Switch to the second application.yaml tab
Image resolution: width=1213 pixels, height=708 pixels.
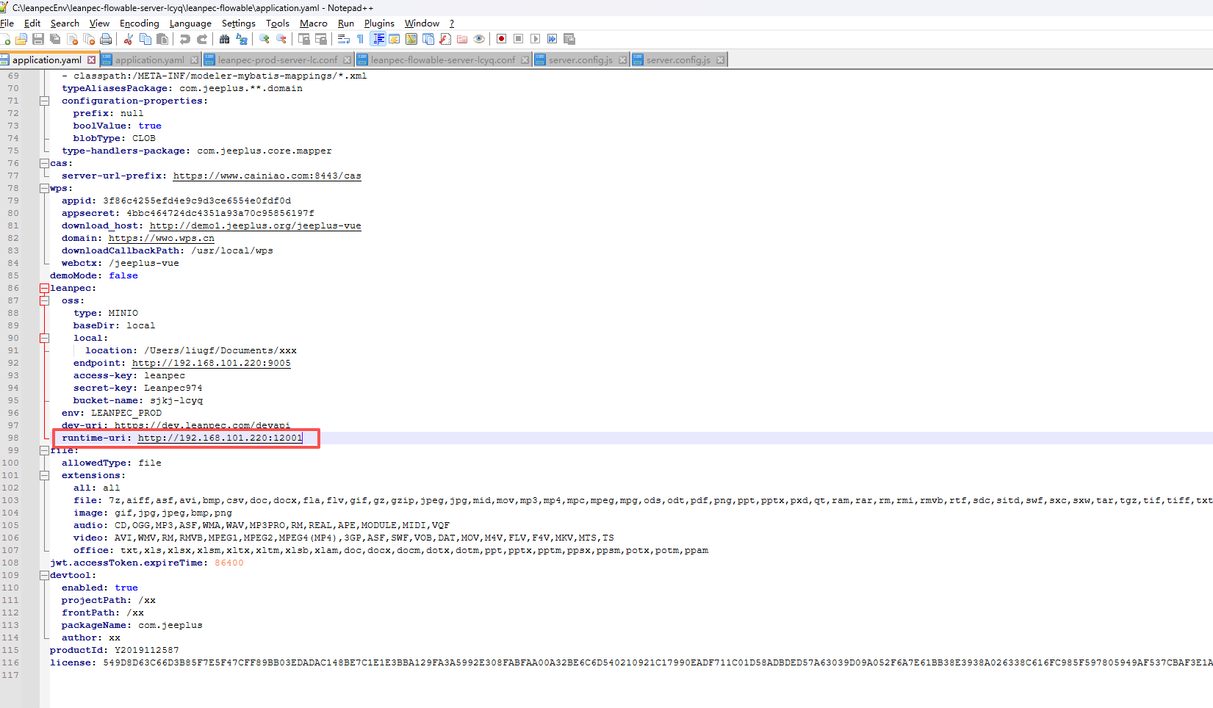click(150, 60)
